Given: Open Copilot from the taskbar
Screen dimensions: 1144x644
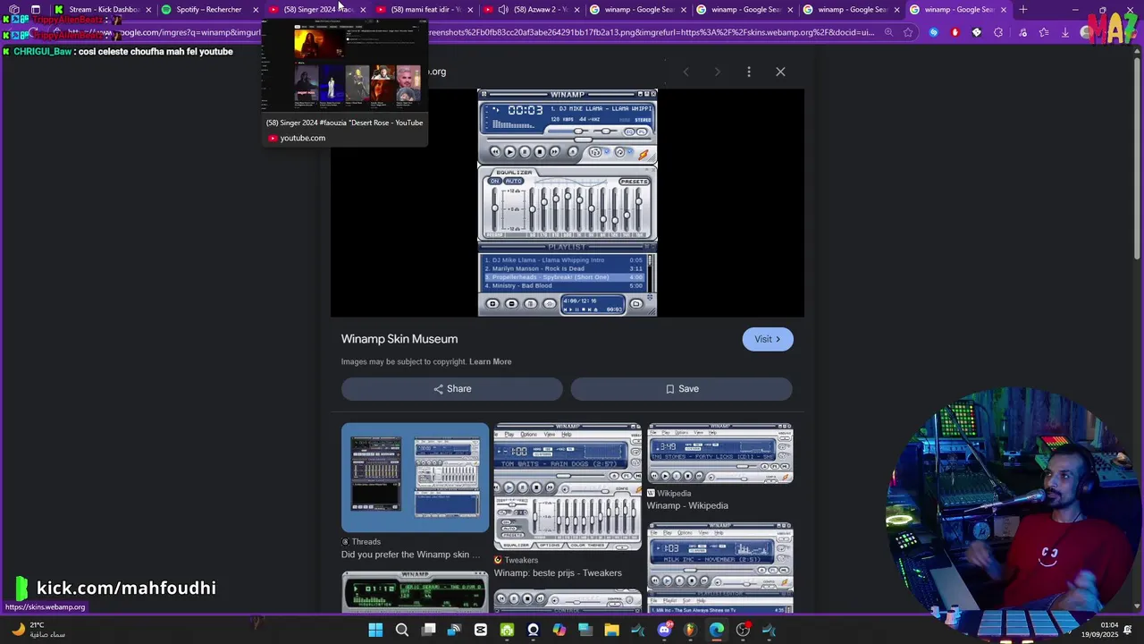Looking at the screenshot, I should [x=559, y=630].
